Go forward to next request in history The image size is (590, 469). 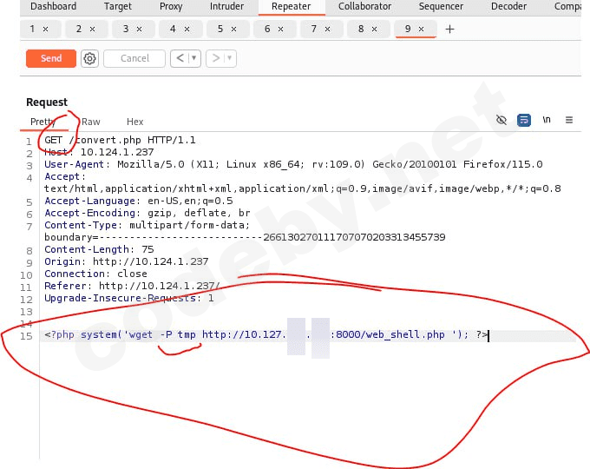pyautogui.click(x=216, y=58)
